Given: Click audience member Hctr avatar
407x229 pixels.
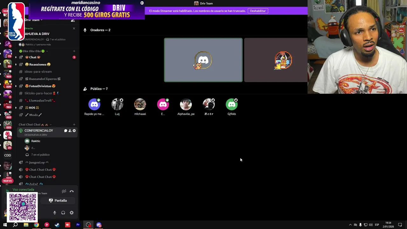Looking at the screenshot, I should pos(209,104).
